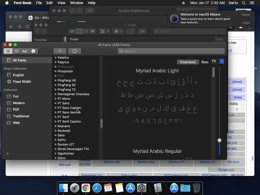260x195 pixels.
Task: Click the font size slider handle
Action: tap(219, 140)
